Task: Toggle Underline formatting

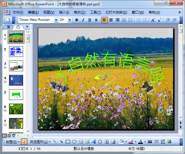Action: click(x=90, y=20)
